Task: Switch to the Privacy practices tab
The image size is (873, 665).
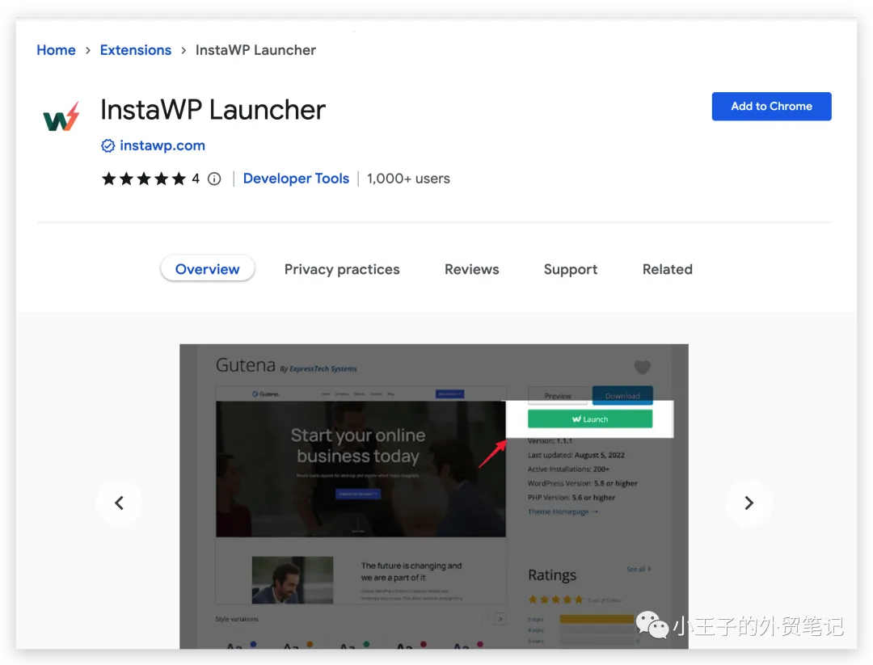Action: coord(342,269)
